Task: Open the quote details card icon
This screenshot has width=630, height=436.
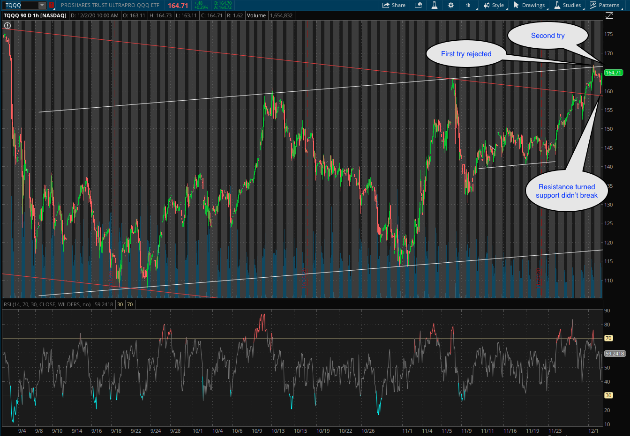Action: [418, 5]
